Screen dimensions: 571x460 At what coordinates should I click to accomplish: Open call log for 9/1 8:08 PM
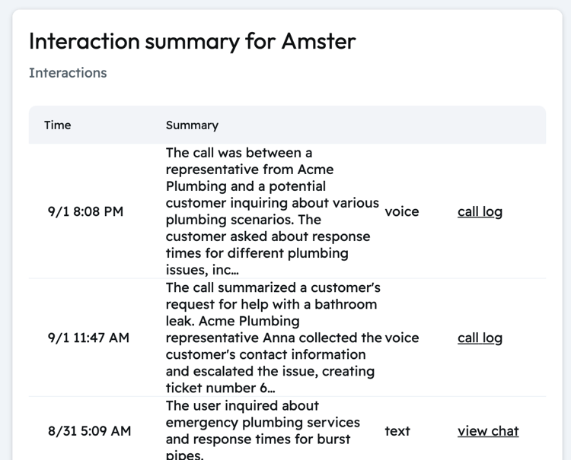480,211
